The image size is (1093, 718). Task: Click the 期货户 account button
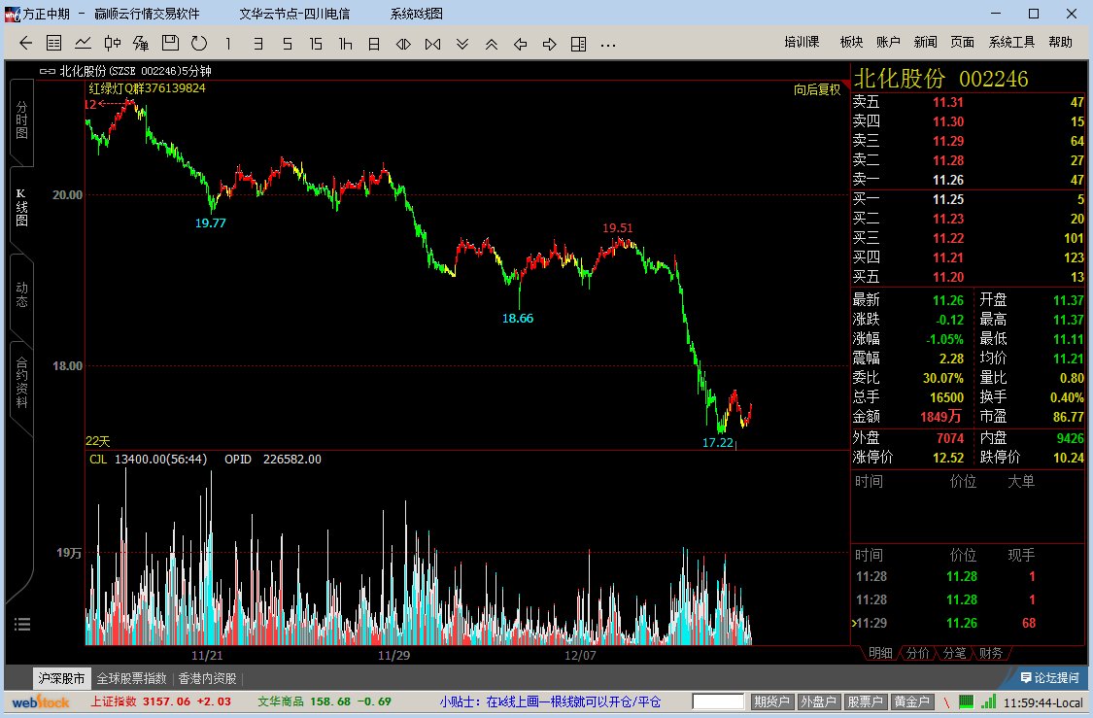pos(771,701)
